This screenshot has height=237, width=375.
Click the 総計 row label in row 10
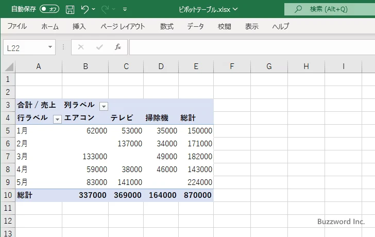39,195
